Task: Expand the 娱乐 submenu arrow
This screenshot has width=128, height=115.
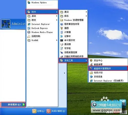Action: click(86, 16)
